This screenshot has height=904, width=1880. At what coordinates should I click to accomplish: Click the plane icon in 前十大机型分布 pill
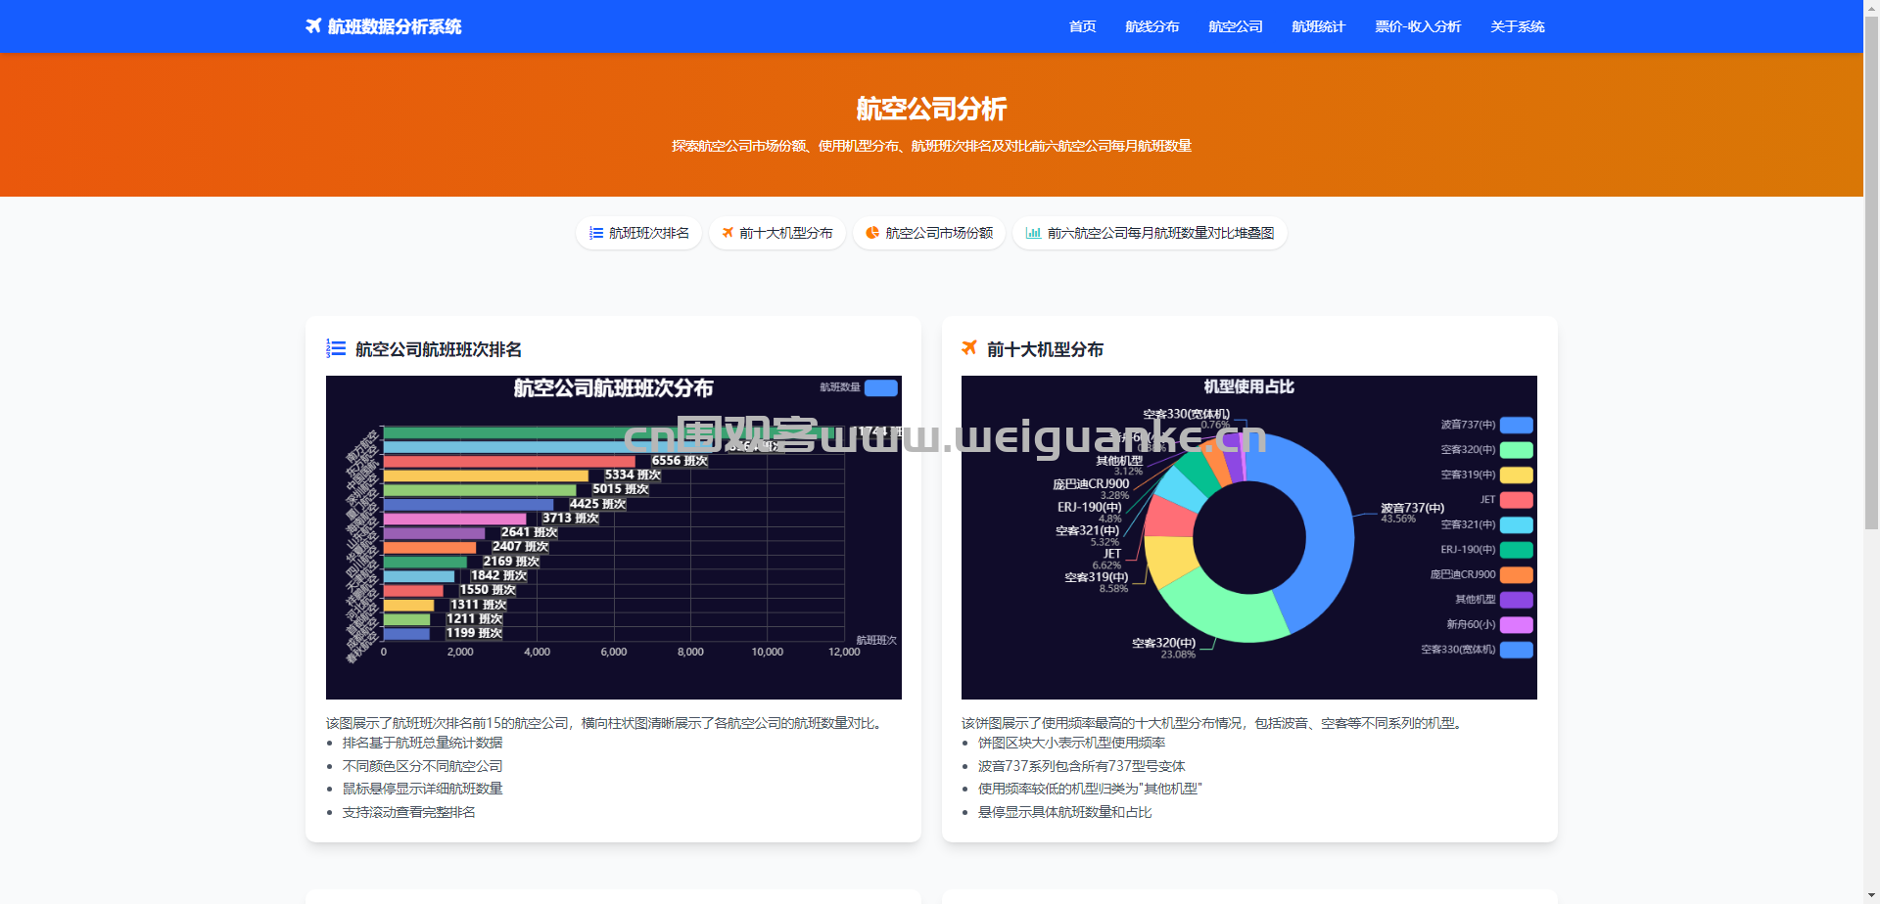pyautogui.click(x=728, y=233)
